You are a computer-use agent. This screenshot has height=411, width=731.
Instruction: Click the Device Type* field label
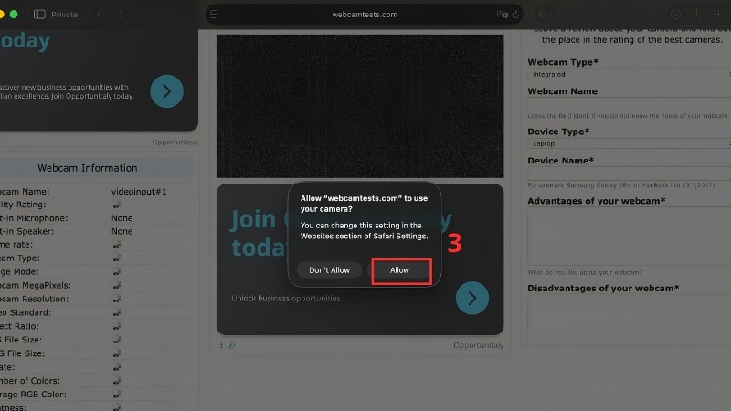[558, 132]
